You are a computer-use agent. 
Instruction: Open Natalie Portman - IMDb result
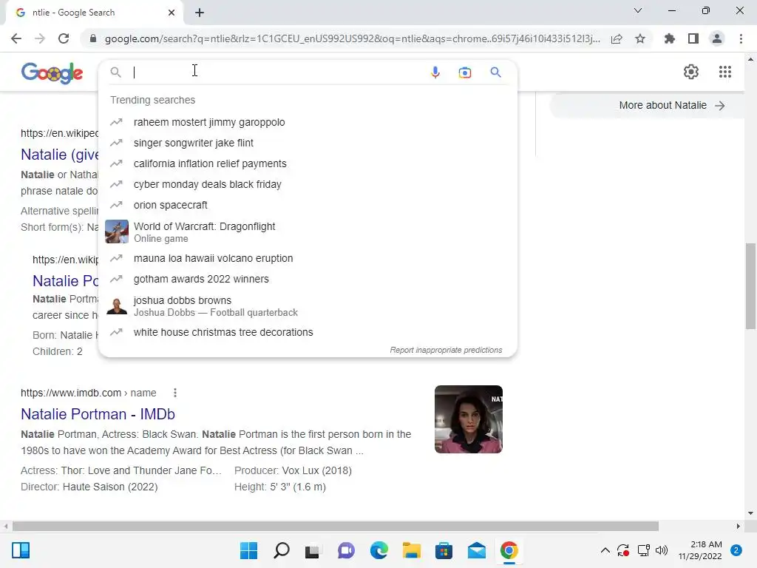(x=98, y=414)
